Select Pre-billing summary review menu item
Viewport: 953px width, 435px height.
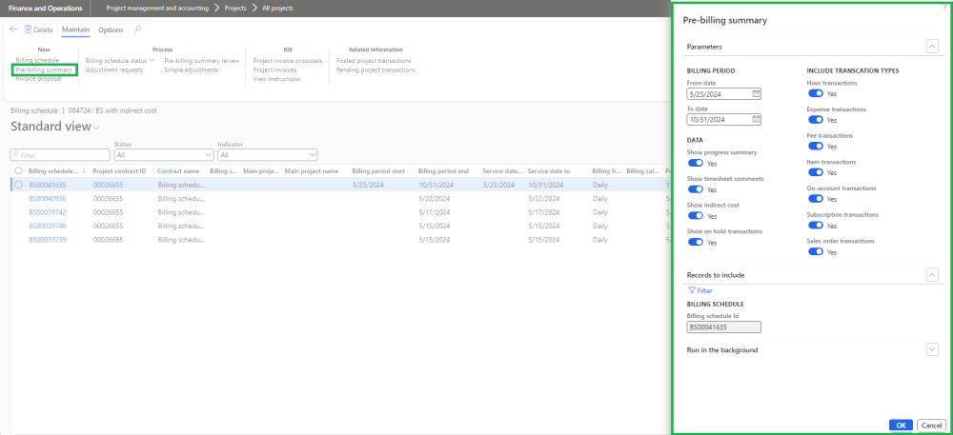(201, 60)
